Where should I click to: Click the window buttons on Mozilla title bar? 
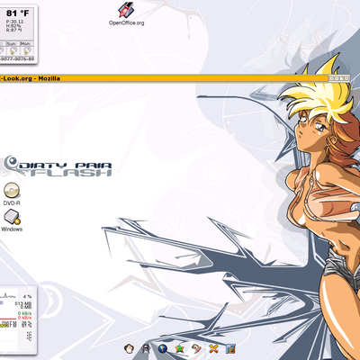pos(339,78)
